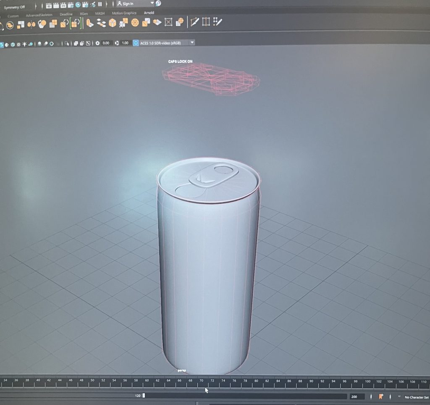Expand the arrow beside the ACES view transform
430x405 pixels.
[x=192, y=42]
